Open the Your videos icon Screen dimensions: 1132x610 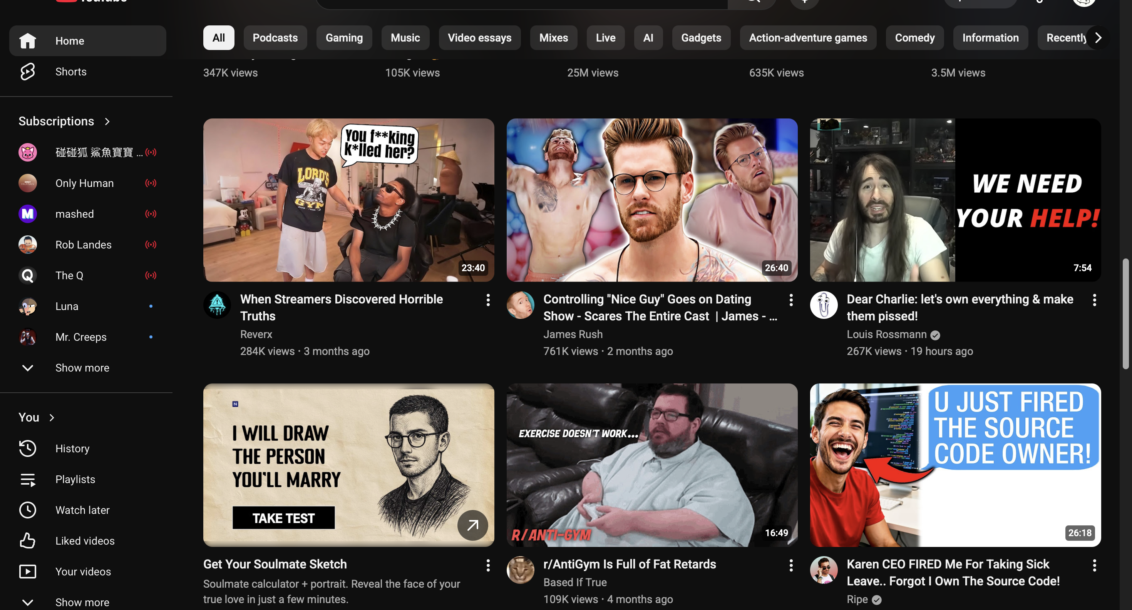(x=28, y=572)
